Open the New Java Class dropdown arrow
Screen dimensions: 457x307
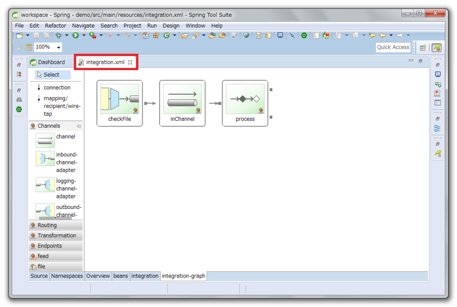point(174,35)
